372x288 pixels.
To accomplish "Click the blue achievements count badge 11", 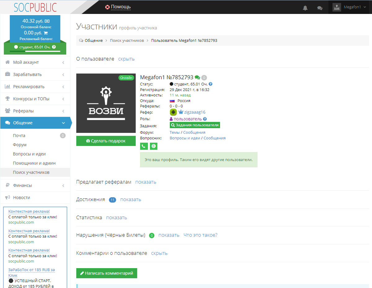I will point(112,200).
